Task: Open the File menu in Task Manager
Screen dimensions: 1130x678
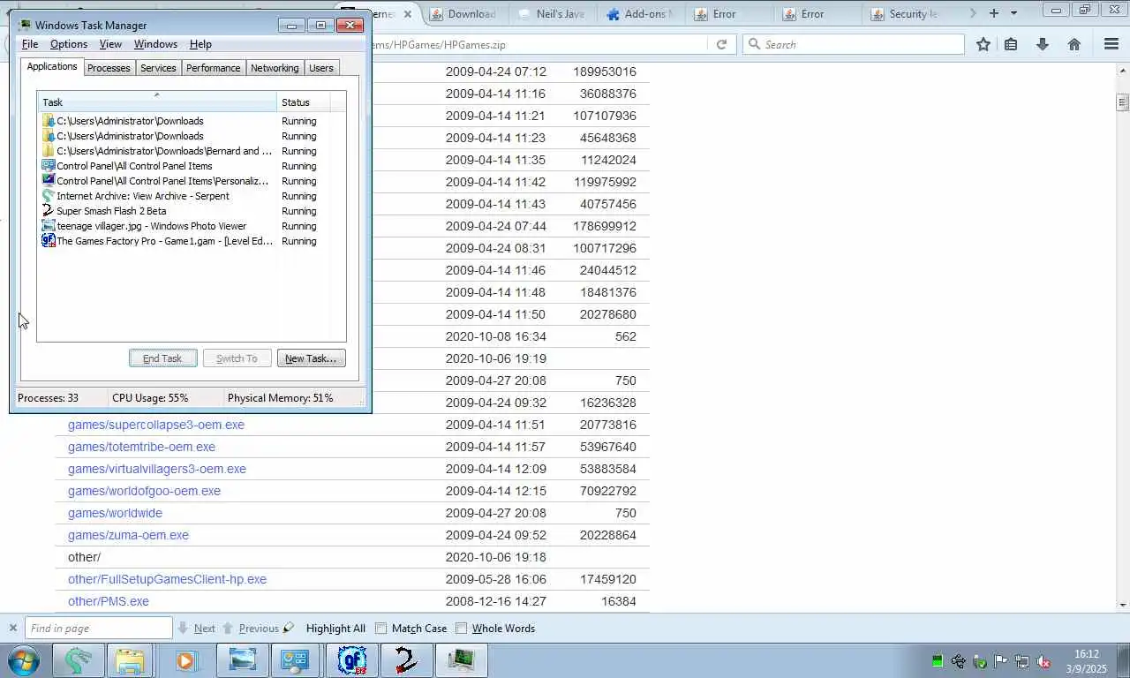Action: [x=29, y=44]
